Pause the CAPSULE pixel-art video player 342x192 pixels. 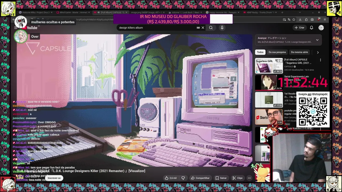134,101
